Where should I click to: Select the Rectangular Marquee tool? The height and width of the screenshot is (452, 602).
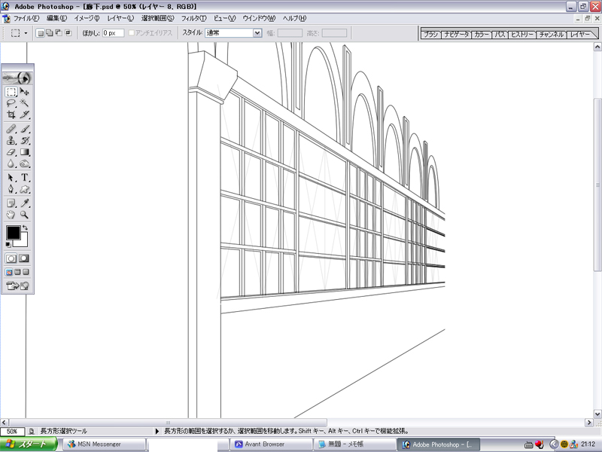11,92
